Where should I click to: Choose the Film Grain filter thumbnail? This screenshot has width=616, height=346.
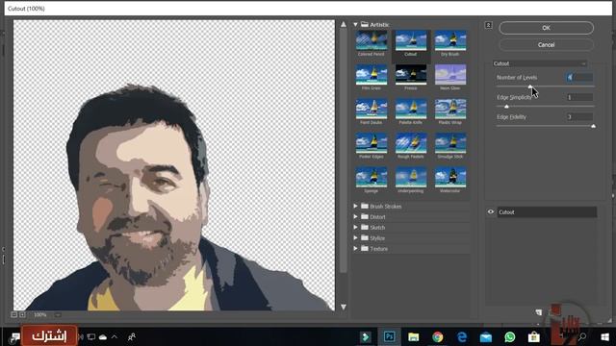(372, 75)
